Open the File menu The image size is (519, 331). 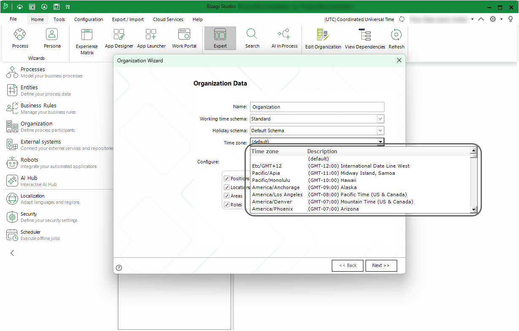(x=13, y=19)
